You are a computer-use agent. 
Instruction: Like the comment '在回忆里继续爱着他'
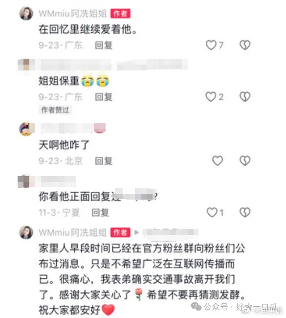coord(211,45)
